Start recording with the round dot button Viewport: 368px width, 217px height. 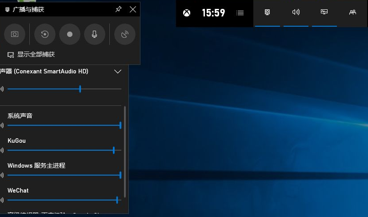[70, 34]
